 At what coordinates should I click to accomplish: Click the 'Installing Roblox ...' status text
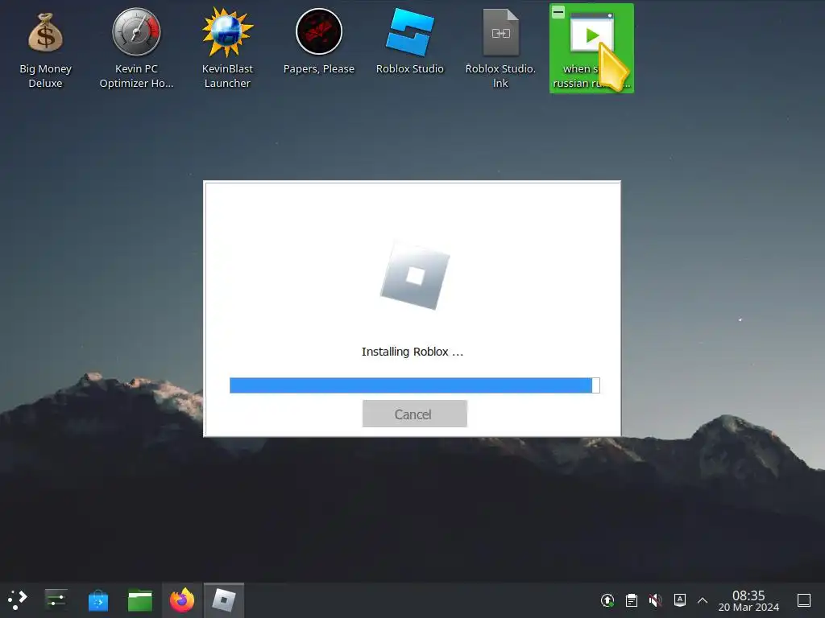412,352
